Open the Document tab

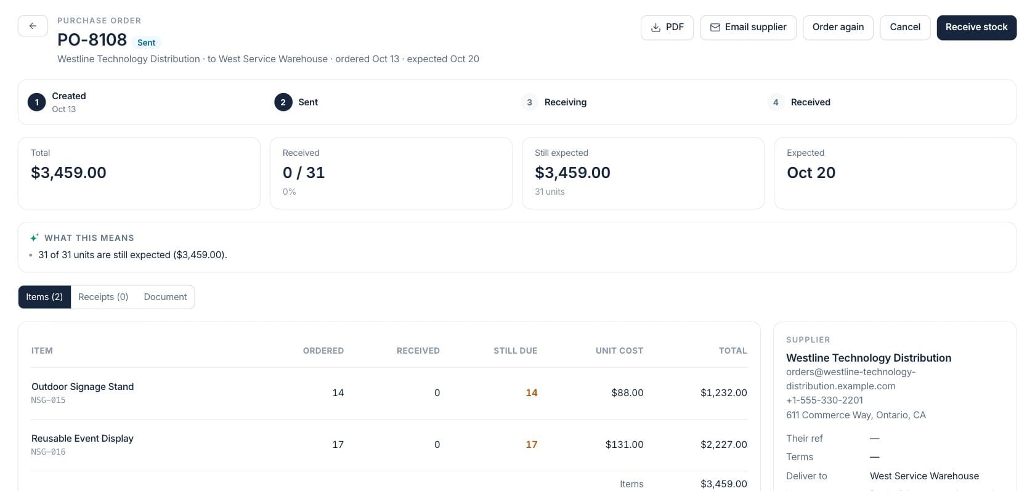[165, 297]
